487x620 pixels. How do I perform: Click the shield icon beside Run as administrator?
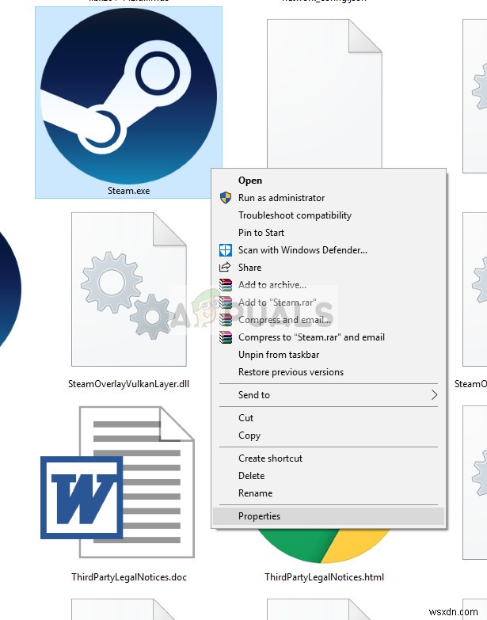(x=226, y=198)
